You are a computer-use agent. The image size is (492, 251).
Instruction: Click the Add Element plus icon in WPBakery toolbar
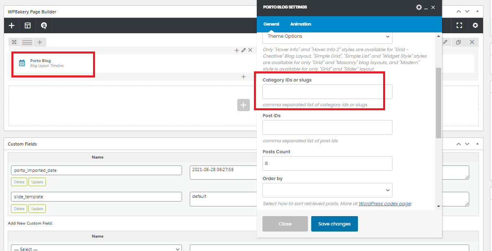point(12,26)
